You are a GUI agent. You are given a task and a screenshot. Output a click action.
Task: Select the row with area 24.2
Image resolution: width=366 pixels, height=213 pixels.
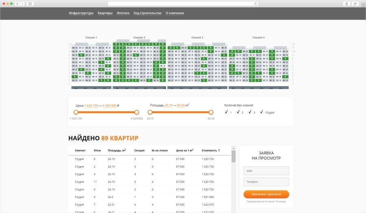click(150, 197)
